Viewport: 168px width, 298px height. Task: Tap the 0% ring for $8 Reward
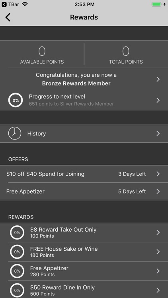(17, 232)
